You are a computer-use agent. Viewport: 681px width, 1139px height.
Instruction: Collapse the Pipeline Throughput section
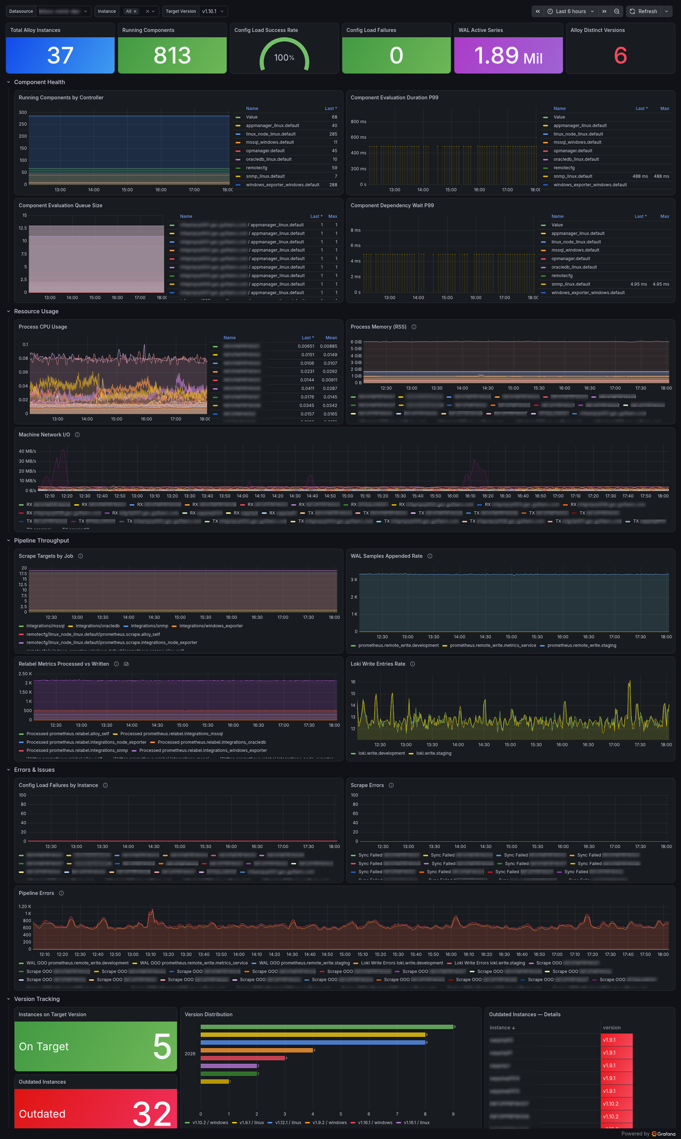[8, 541]
